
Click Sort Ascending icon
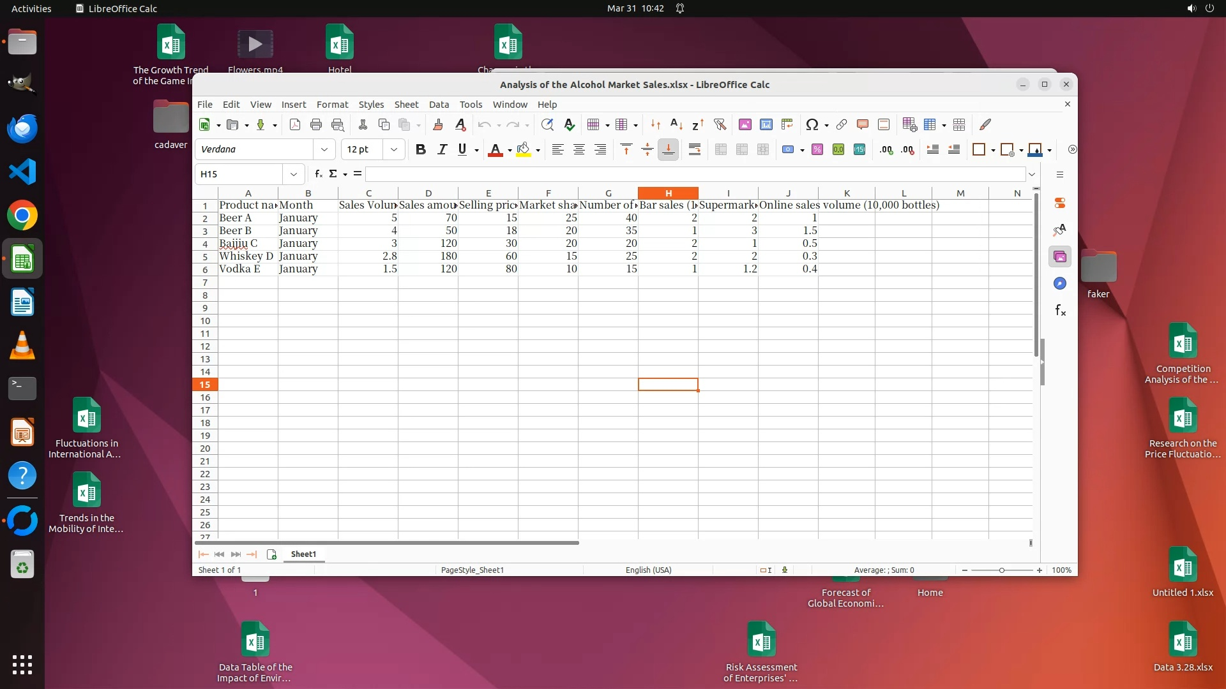676,124
